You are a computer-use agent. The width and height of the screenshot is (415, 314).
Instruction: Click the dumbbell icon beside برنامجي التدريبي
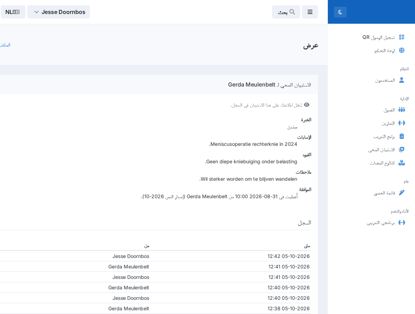(402, 222)
